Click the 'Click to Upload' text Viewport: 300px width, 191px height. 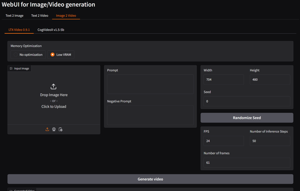click(x=54, y=107)
